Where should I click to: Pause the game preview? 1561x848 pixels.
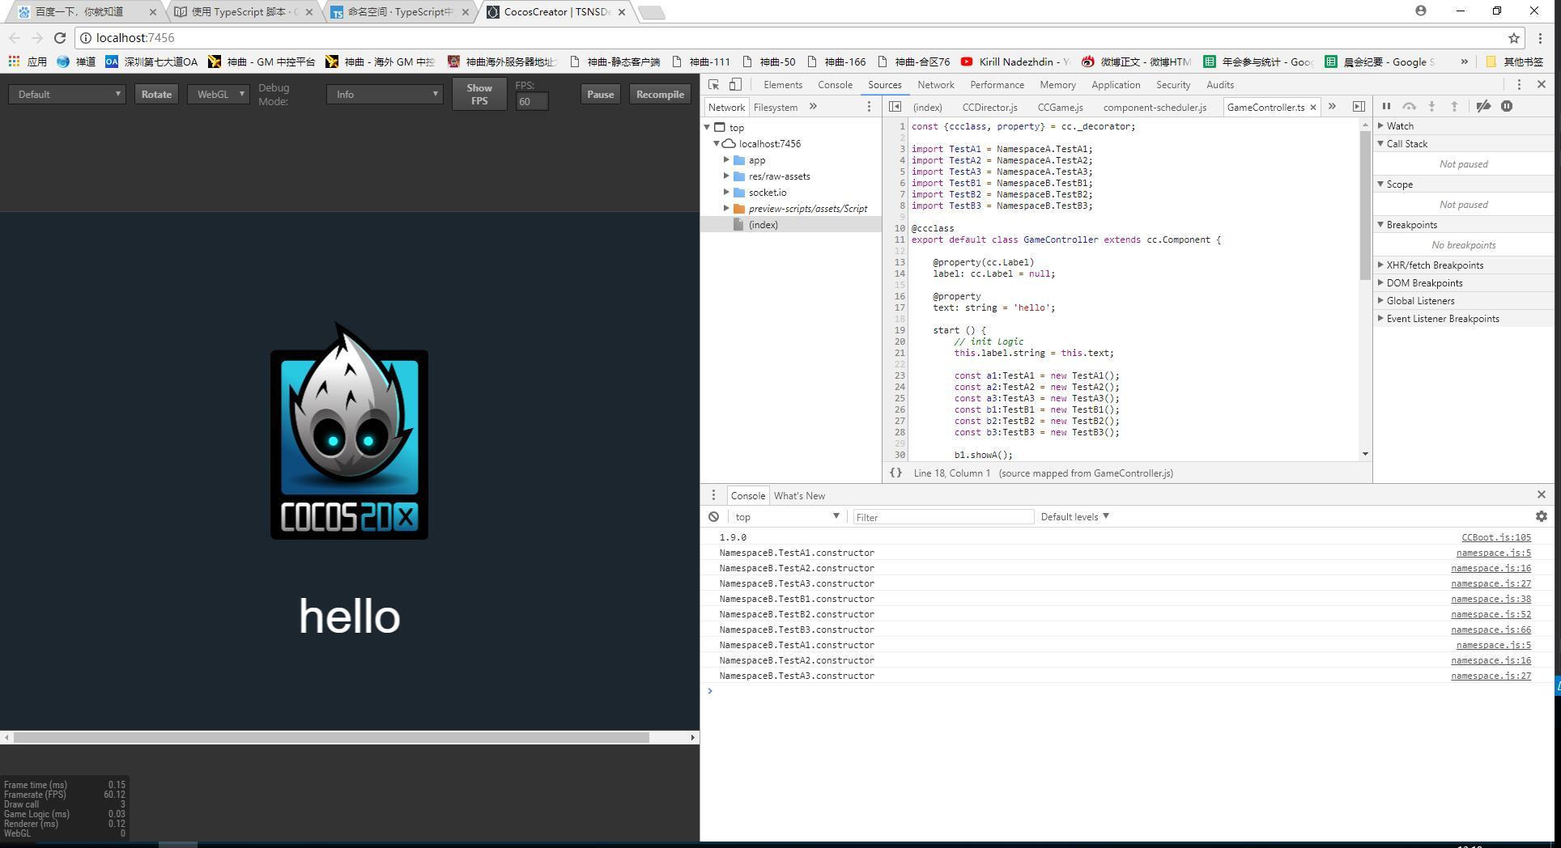(x=600, y=95)
